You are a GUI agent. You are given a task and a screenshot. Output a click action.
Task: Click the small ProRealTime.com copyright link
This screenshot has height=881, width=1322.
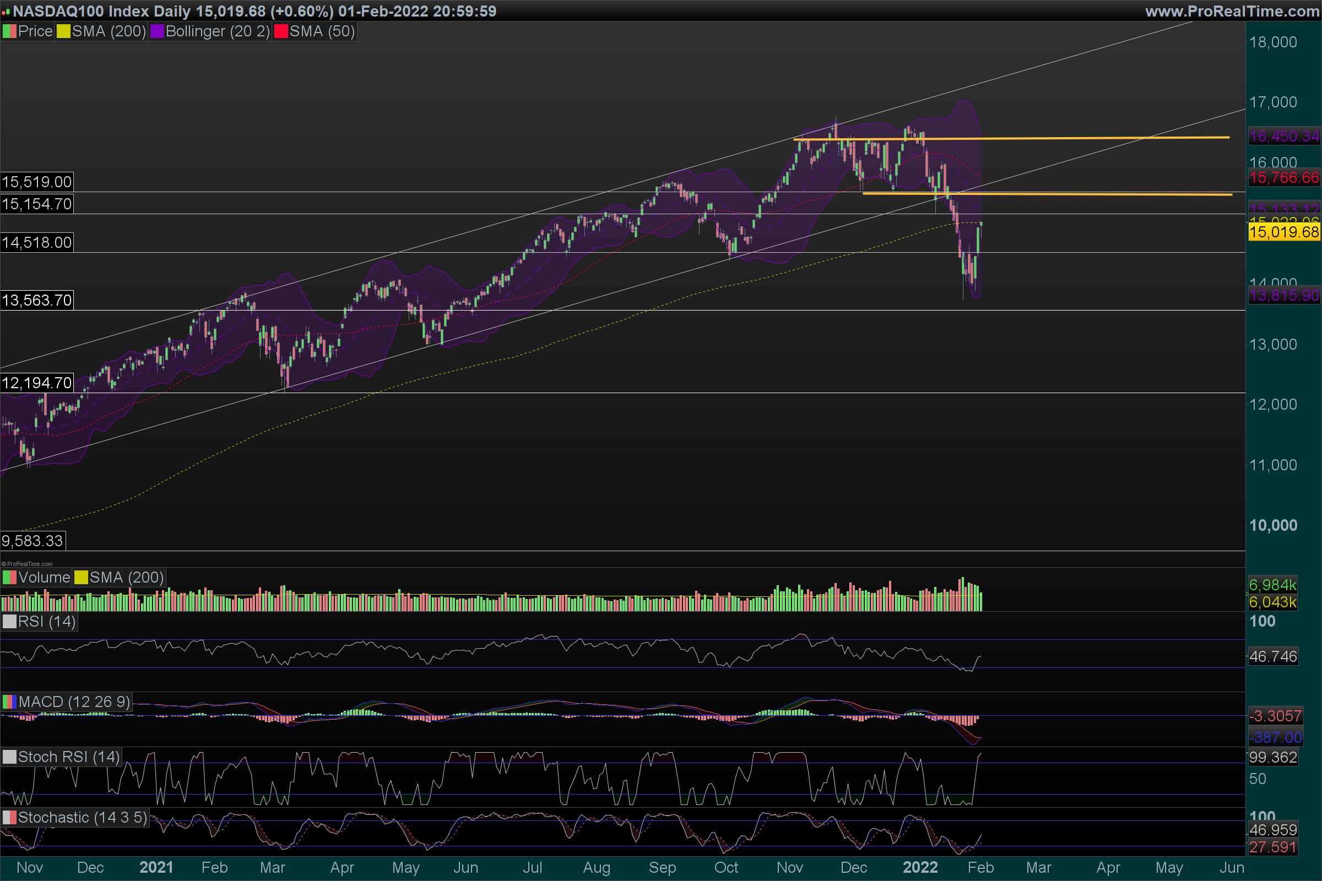[x=27, y=563]
